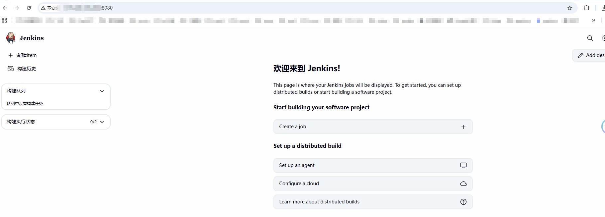Open the bookmarks apps grid icon
This screenshot has height=217, width=605.
pos(4,20)
